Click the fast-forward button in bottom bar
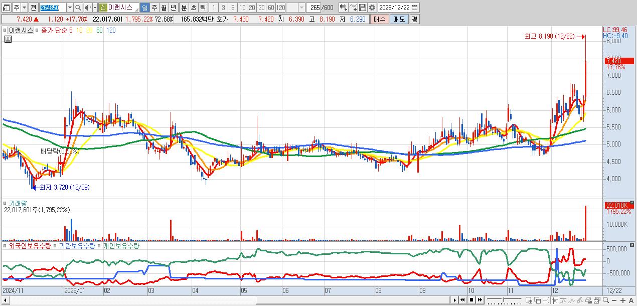637x306 pixels. pyautogui.click(x=480, y=300)
